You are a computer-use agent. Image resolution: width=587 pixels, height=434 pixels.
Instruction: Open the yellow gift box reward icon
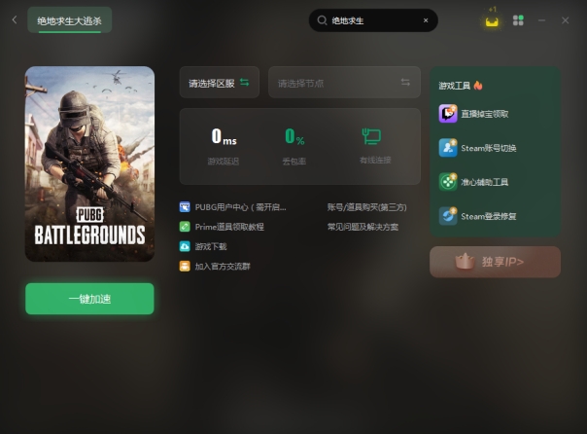tap(492, 21)
